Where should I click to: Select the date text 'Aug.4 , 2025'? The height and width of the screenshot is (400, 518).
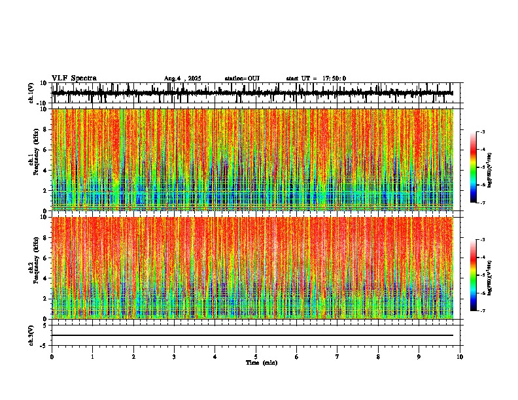[x=182, y=78]
